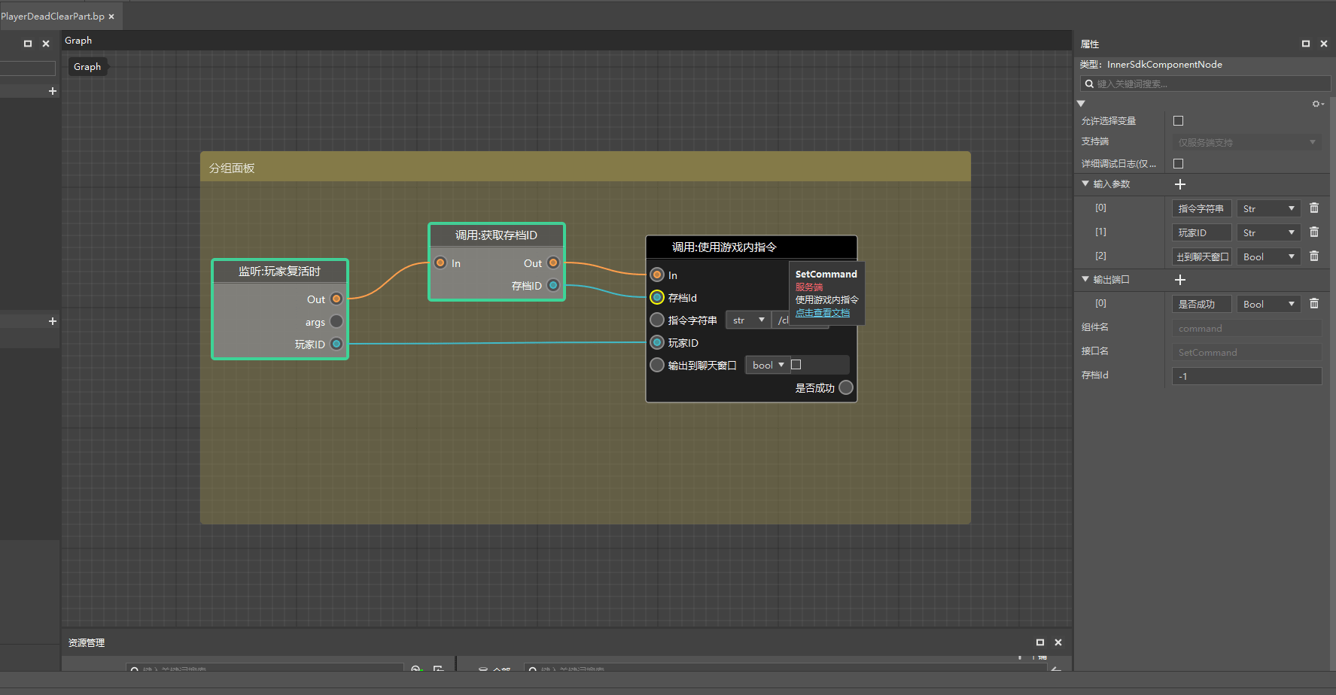The image size is (1336, 695).
Task: Select the 分组面板 group title bar
Action: [585, 167]
